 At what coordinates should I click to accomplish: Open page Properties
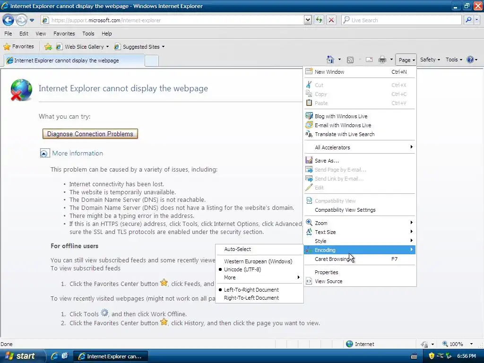(360, 272)
